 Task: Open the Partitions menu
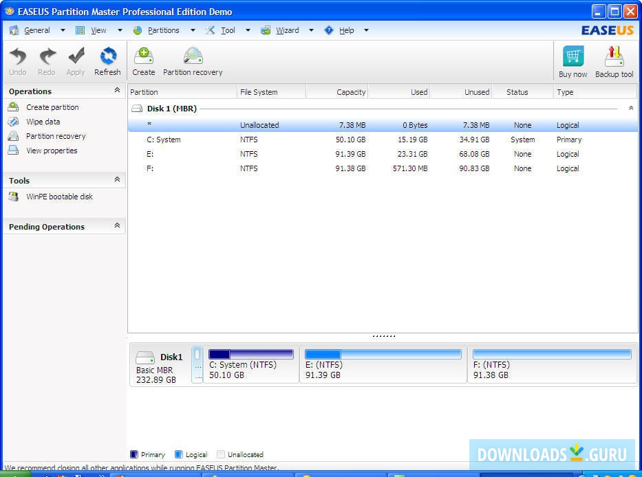163,30
